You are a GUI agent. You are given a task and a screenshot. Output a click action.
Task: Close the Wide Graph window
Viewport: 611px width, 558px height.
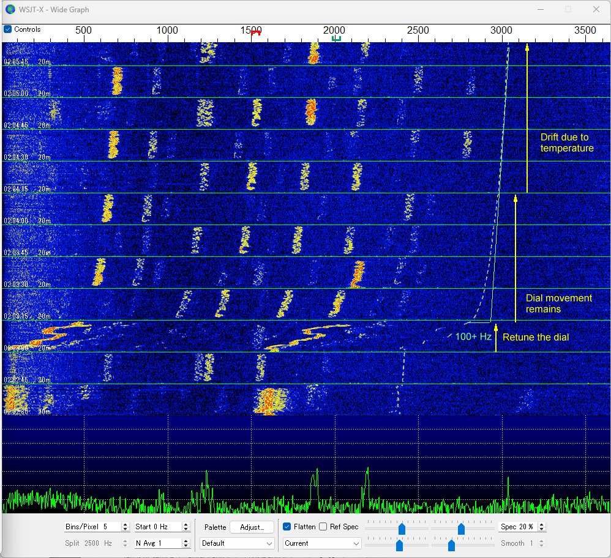pos(596,9)
